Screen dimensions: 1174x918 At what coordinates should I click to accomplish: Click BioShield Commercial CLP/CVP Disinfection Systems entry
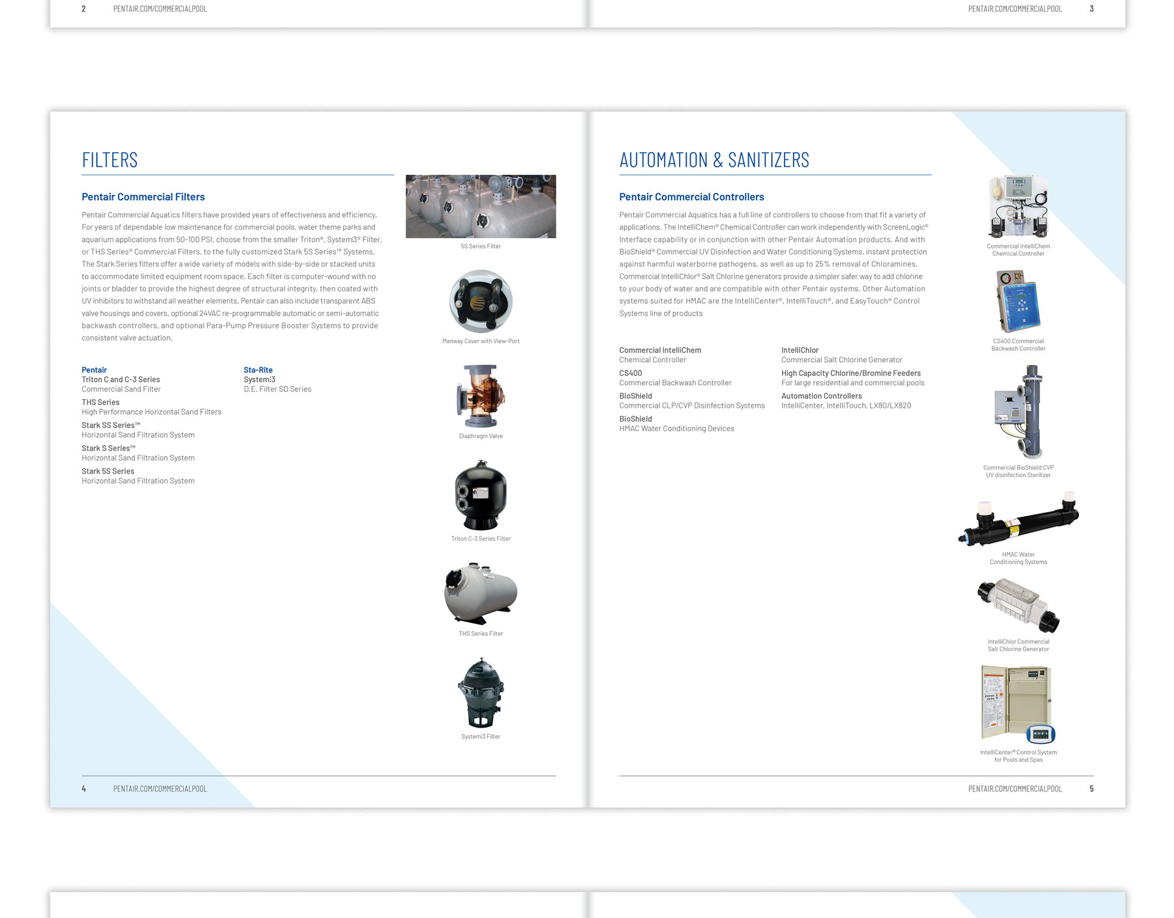point(692,401)
